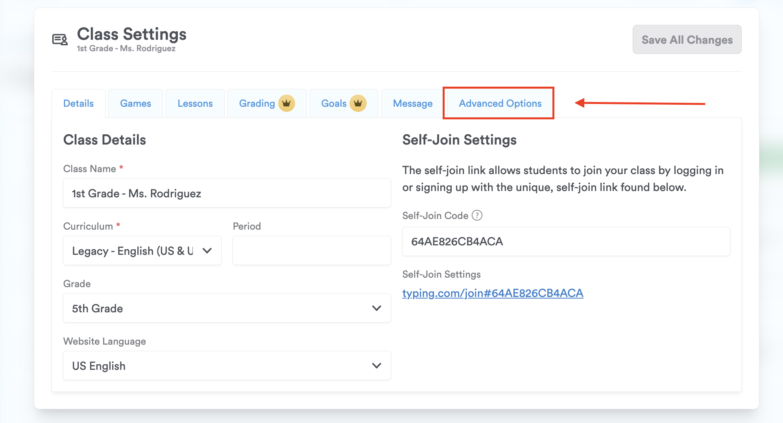Click the Curriculum dropdown chevron
Viewport: 783px width, 423px height.
(207, 251)
